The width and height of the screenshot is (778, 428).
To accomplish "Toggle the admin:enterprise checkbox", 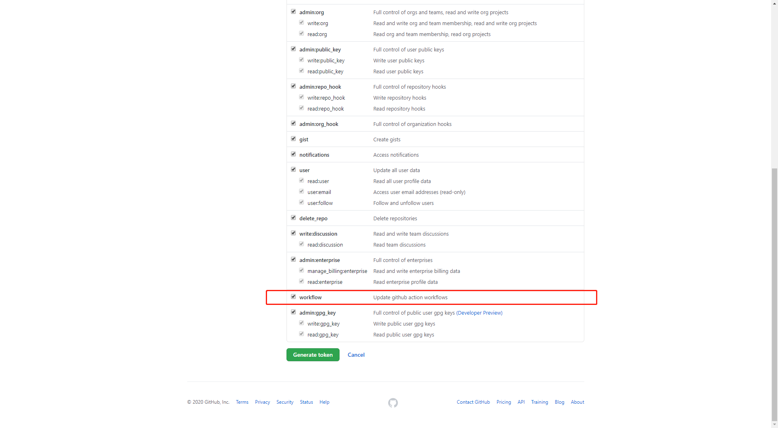I will coord(293,260).
